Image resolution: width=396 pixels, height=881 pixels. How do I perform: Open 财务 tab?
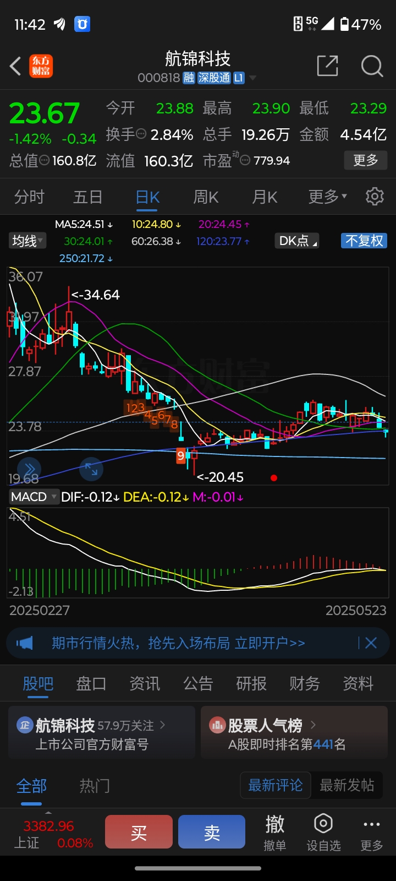tap(305, 683)
